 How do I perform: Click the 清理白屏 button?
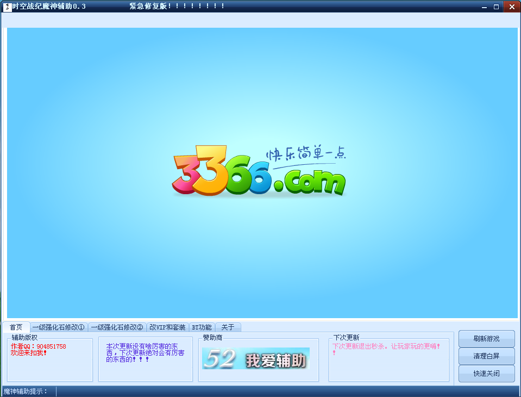click(486, 356)
